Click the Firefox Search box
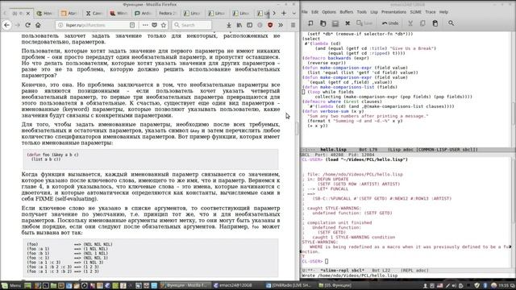Screen dimensions: 516x290 pos(192,25)
